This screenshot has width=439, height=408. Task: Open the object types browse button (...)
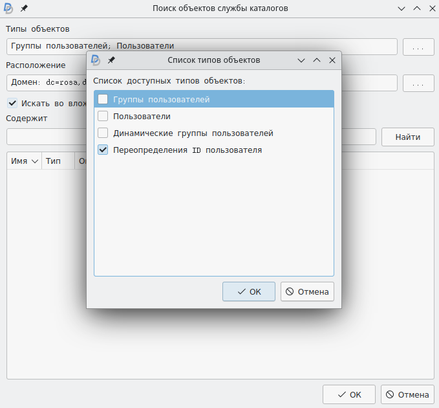(418, 47)
